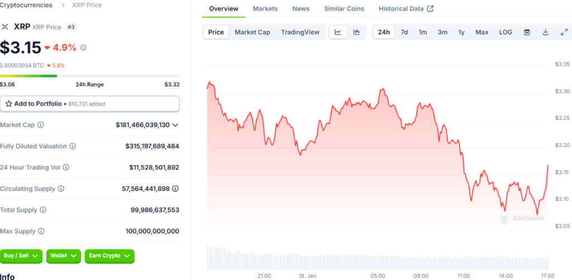572x280 pixels.
Task: Open the Markets tab
Action: tap(265, 9)
